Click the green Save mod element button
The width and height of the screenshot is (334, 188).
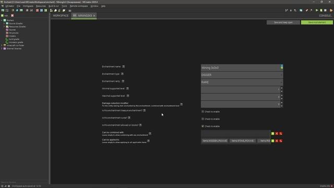coord(317,22)
